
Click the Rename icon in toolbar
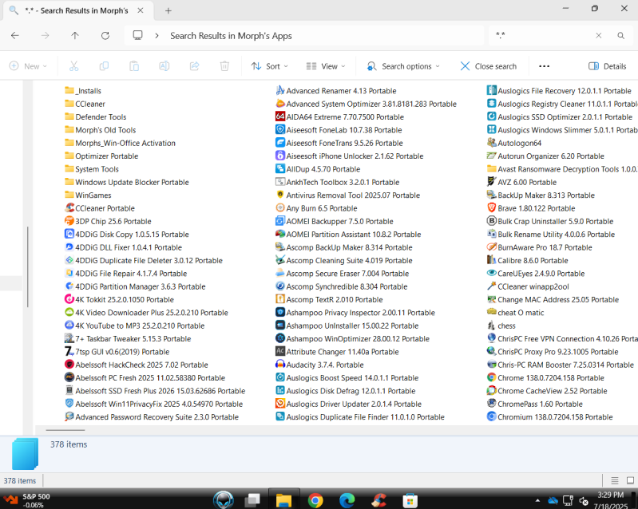tap(164, 66)
